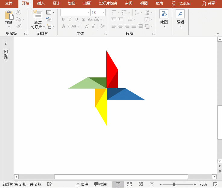The image size is (222, 188).
Task: Switch to the Animations tab
Action: (x=87, y=3)
